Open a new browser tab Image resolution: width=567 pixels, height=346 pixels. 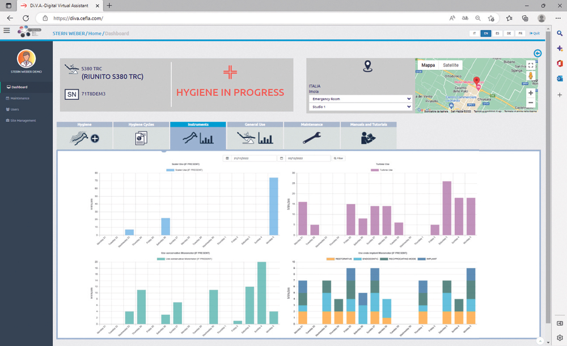(x=109, y=6)
